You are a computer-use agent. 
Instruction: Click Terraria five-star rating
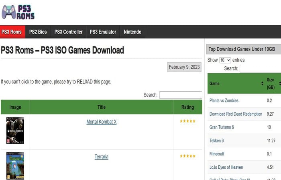click(187, 156)
